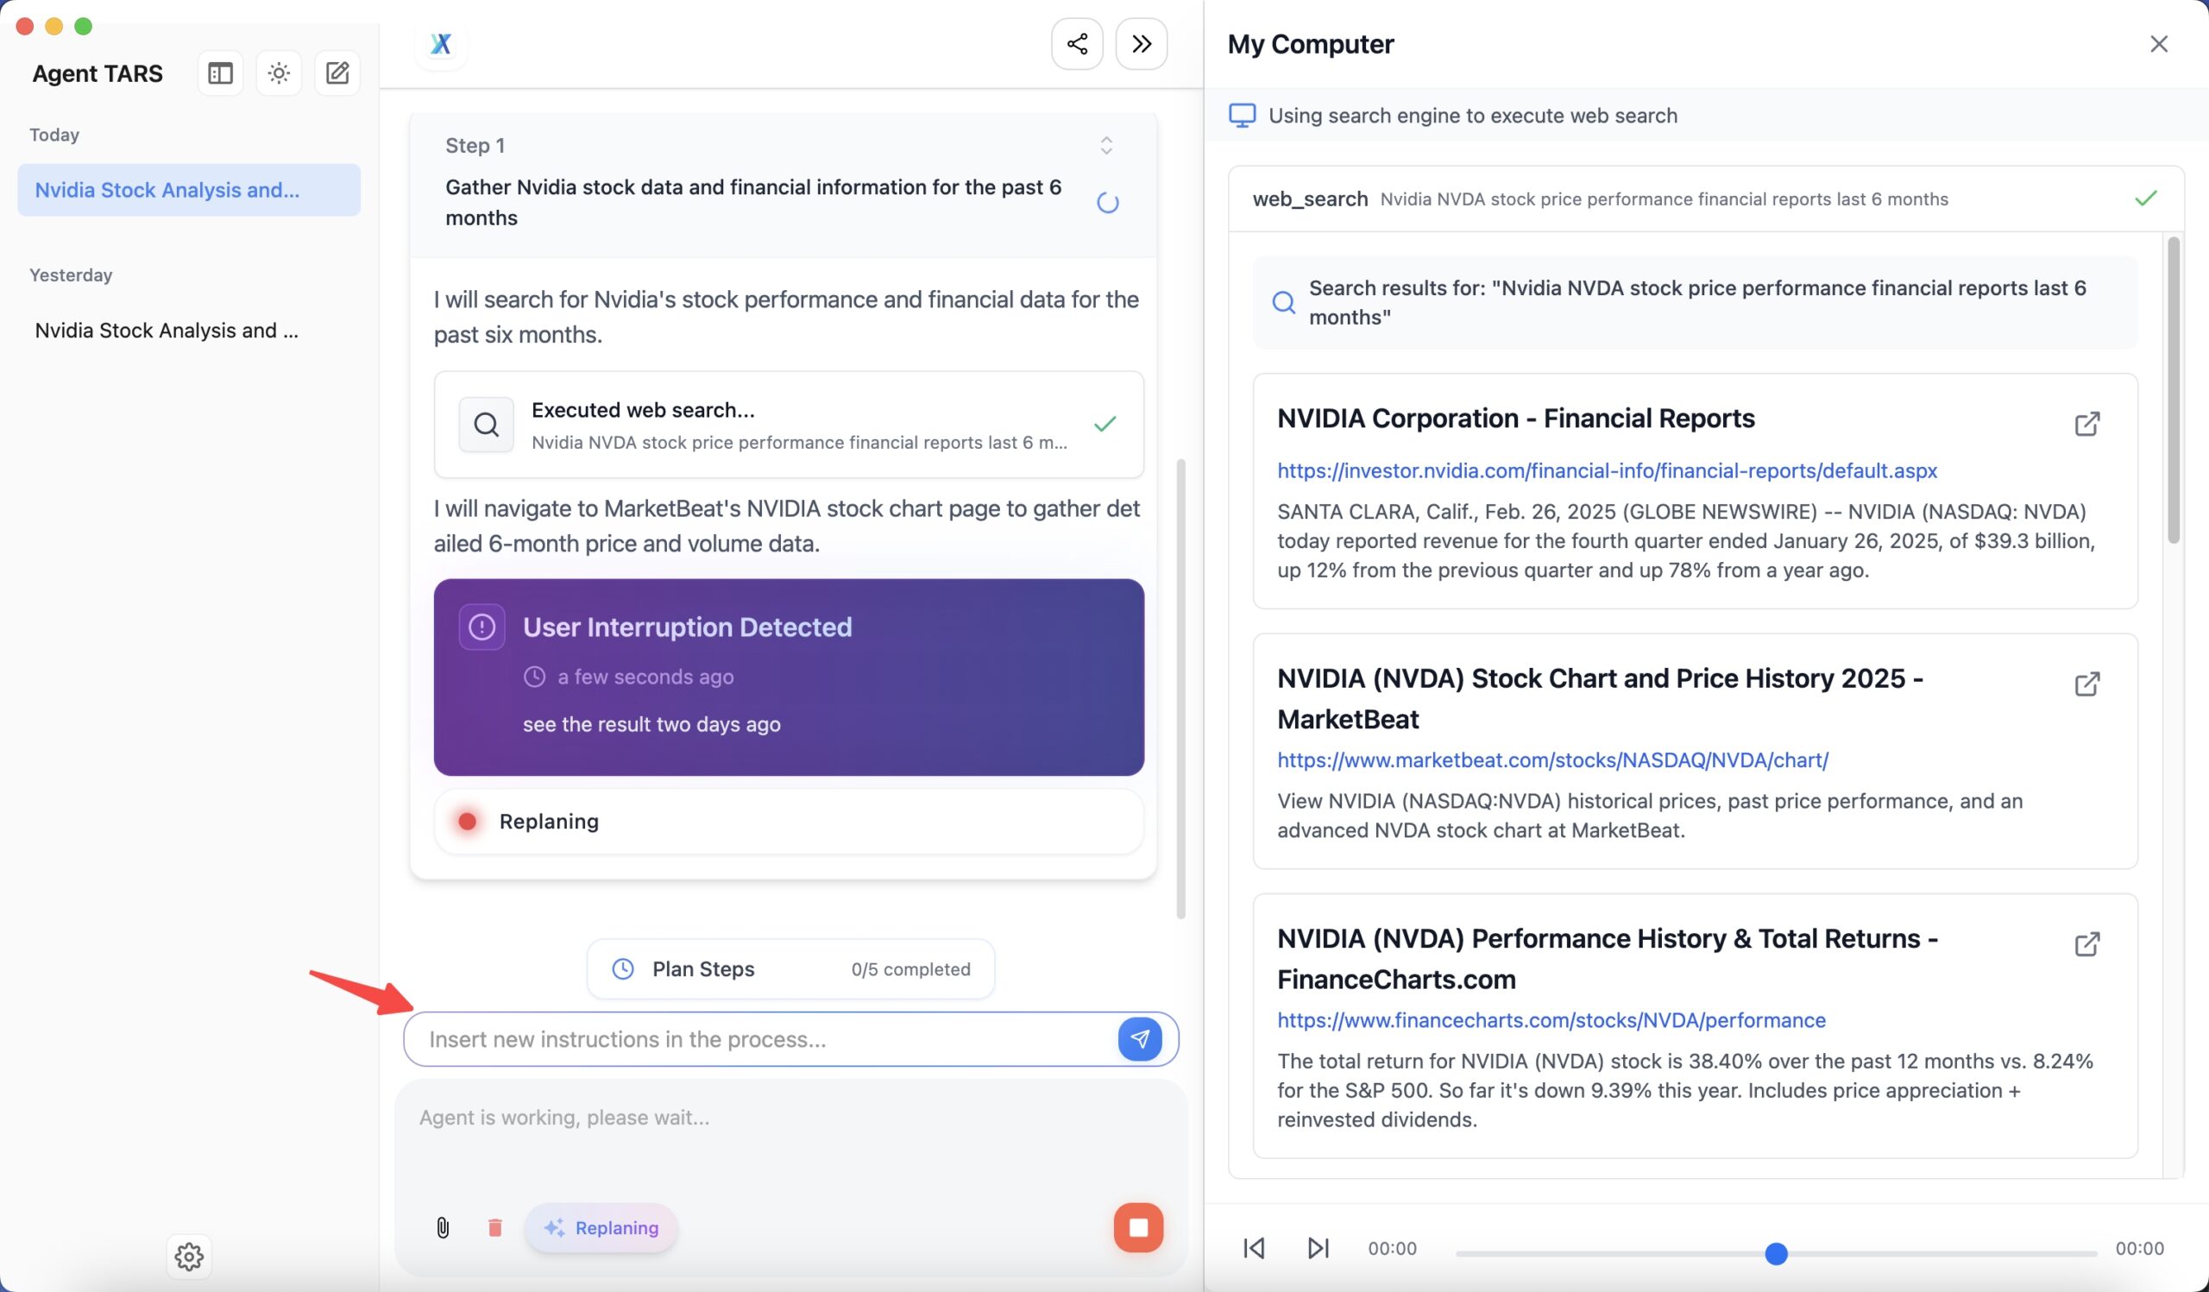Skip to the next step in playback
This screenshot has width=2209, height=1292.
tap(1318, 1247)
